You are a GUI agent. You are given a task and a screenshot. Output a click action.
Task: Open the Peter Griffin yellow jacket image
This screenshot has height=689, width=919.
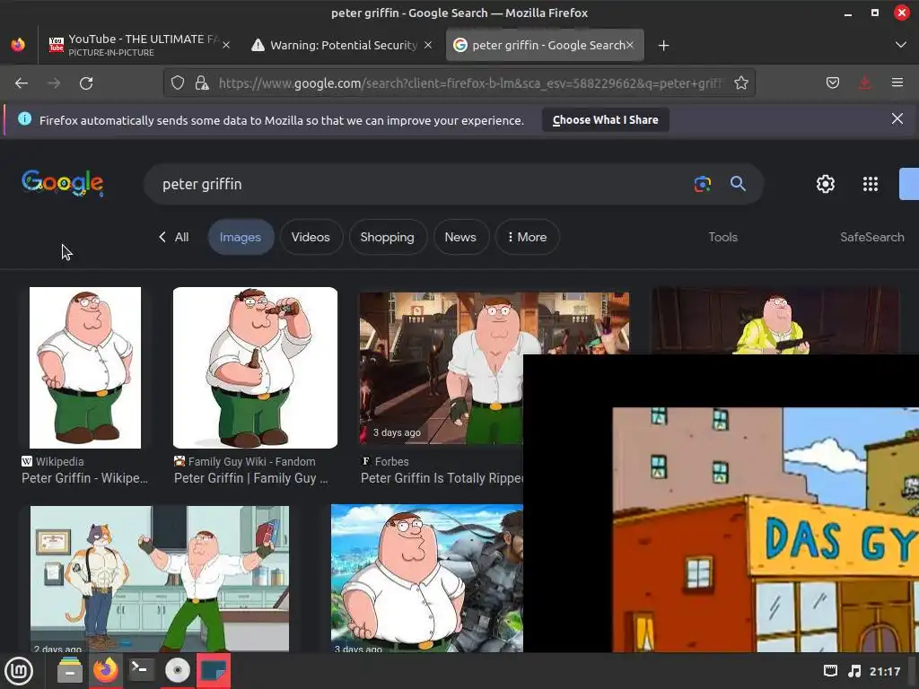tap(775, 321)
